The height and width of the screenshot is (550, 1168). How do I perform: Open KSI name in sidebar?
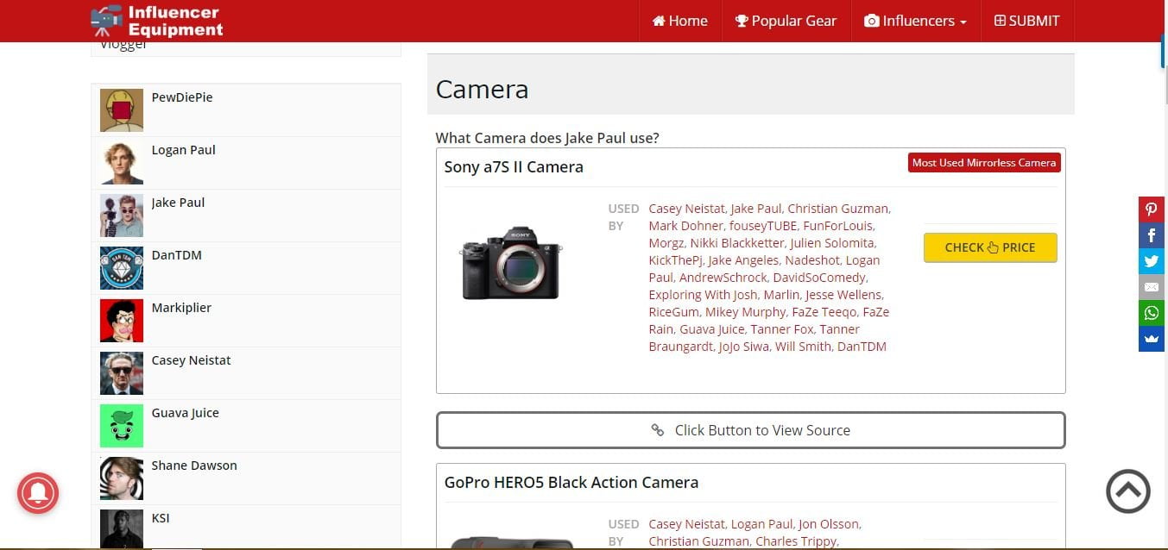161,518
